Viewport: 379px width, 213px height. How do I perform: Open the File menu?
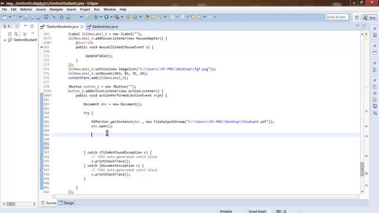(x=4, y=9)
